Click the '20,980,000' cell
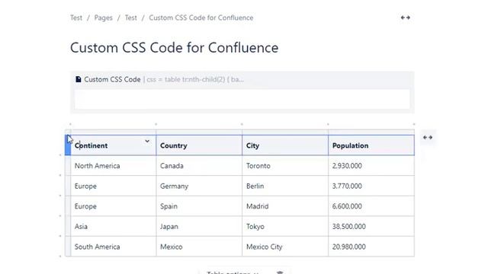This screenshot has width=488, height=274. (371, 247)
